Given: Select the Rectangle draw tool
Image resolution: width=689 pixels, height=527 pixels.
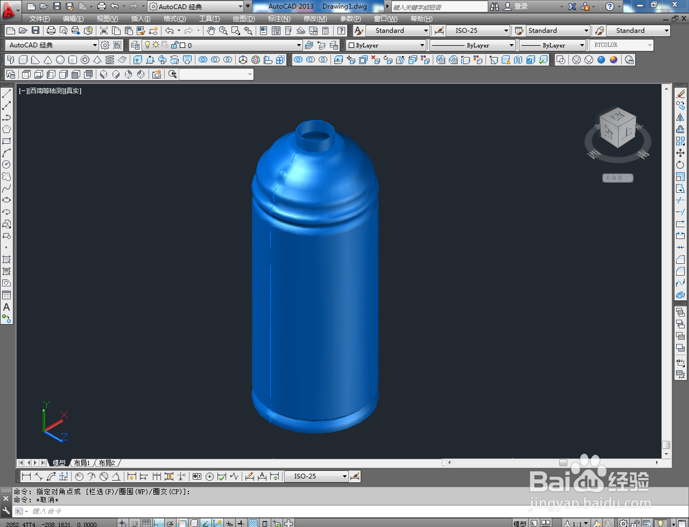Looking at the screenshot, I should point(6,141).
